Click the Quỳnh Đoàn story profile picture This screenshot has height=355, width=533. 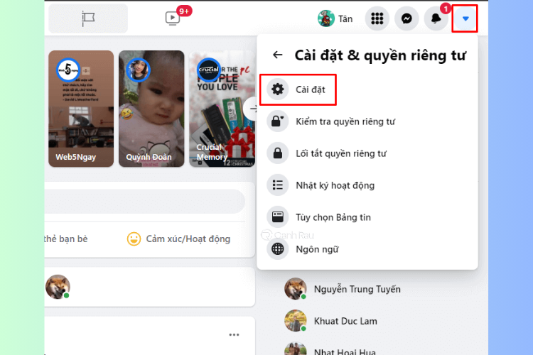(x=138, y=70)
